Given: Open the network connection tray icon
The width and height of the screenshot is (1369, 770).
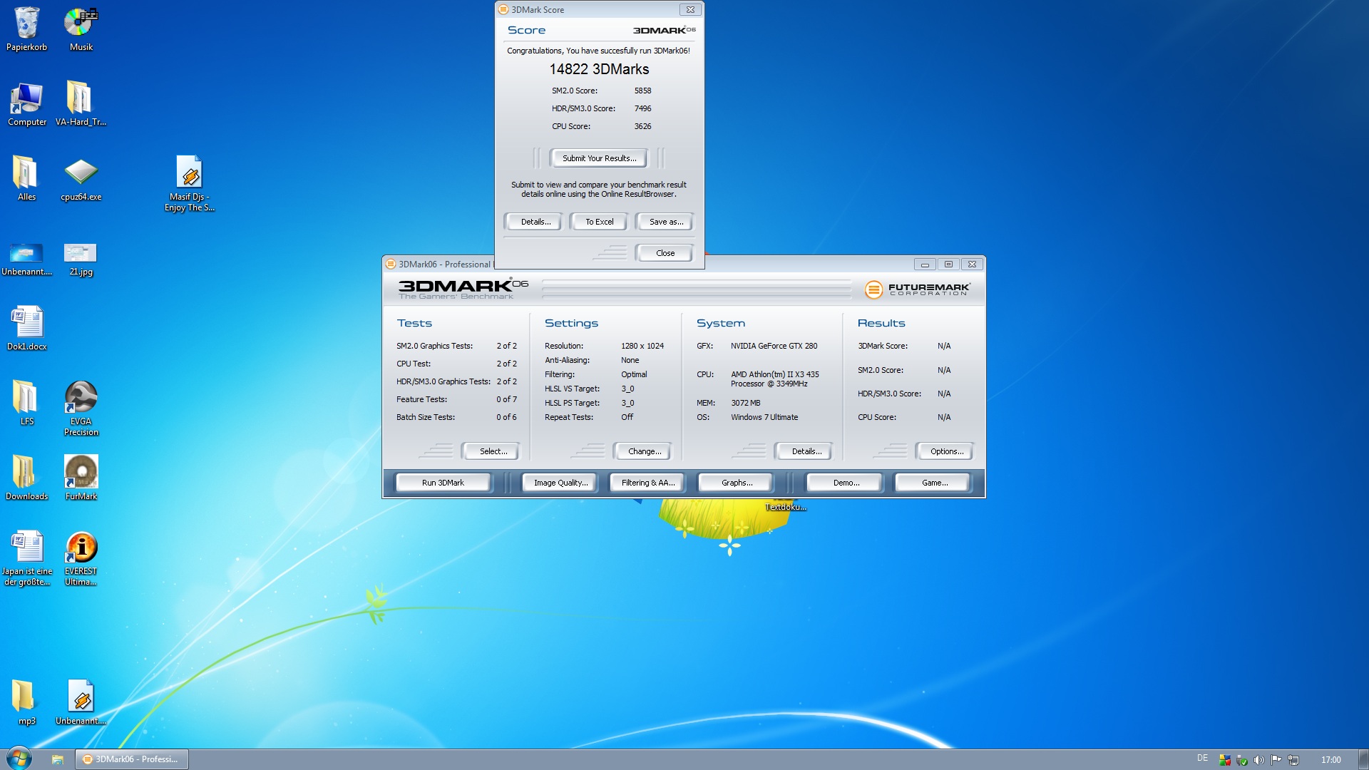Looking at the screenshot, I should (1293, 760).
